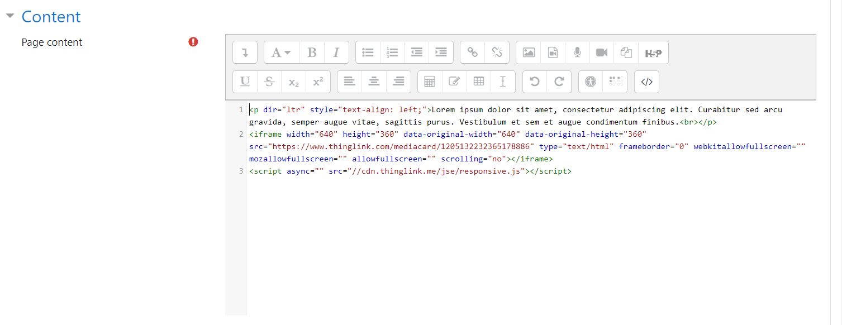This screenshot has width=842, height=325.
Task: Align text to the left
Action: (350, 82)
